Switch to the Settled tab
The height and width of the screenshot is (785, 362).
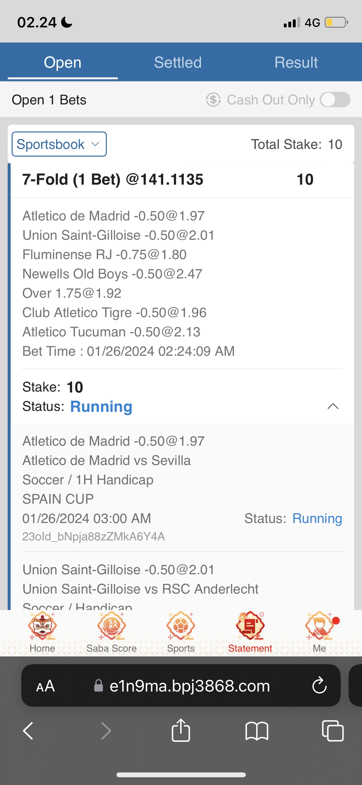click(178, 62)
